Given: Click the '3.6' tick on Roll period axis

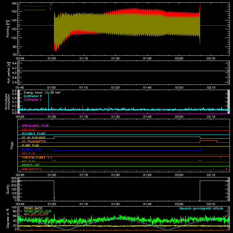Looking at the screenshot, I should pyautogui.click(x=14, y=82).
